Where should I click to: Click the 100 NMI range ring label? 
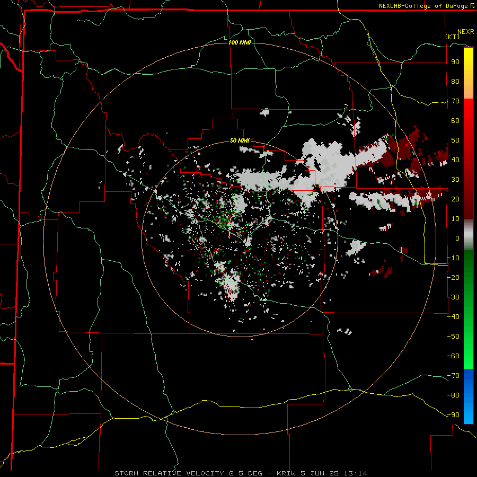[240, 42]
